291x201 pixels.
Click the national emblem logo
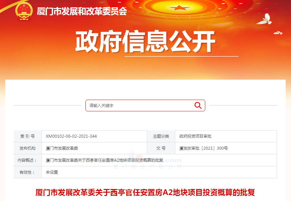pos(24,11)
